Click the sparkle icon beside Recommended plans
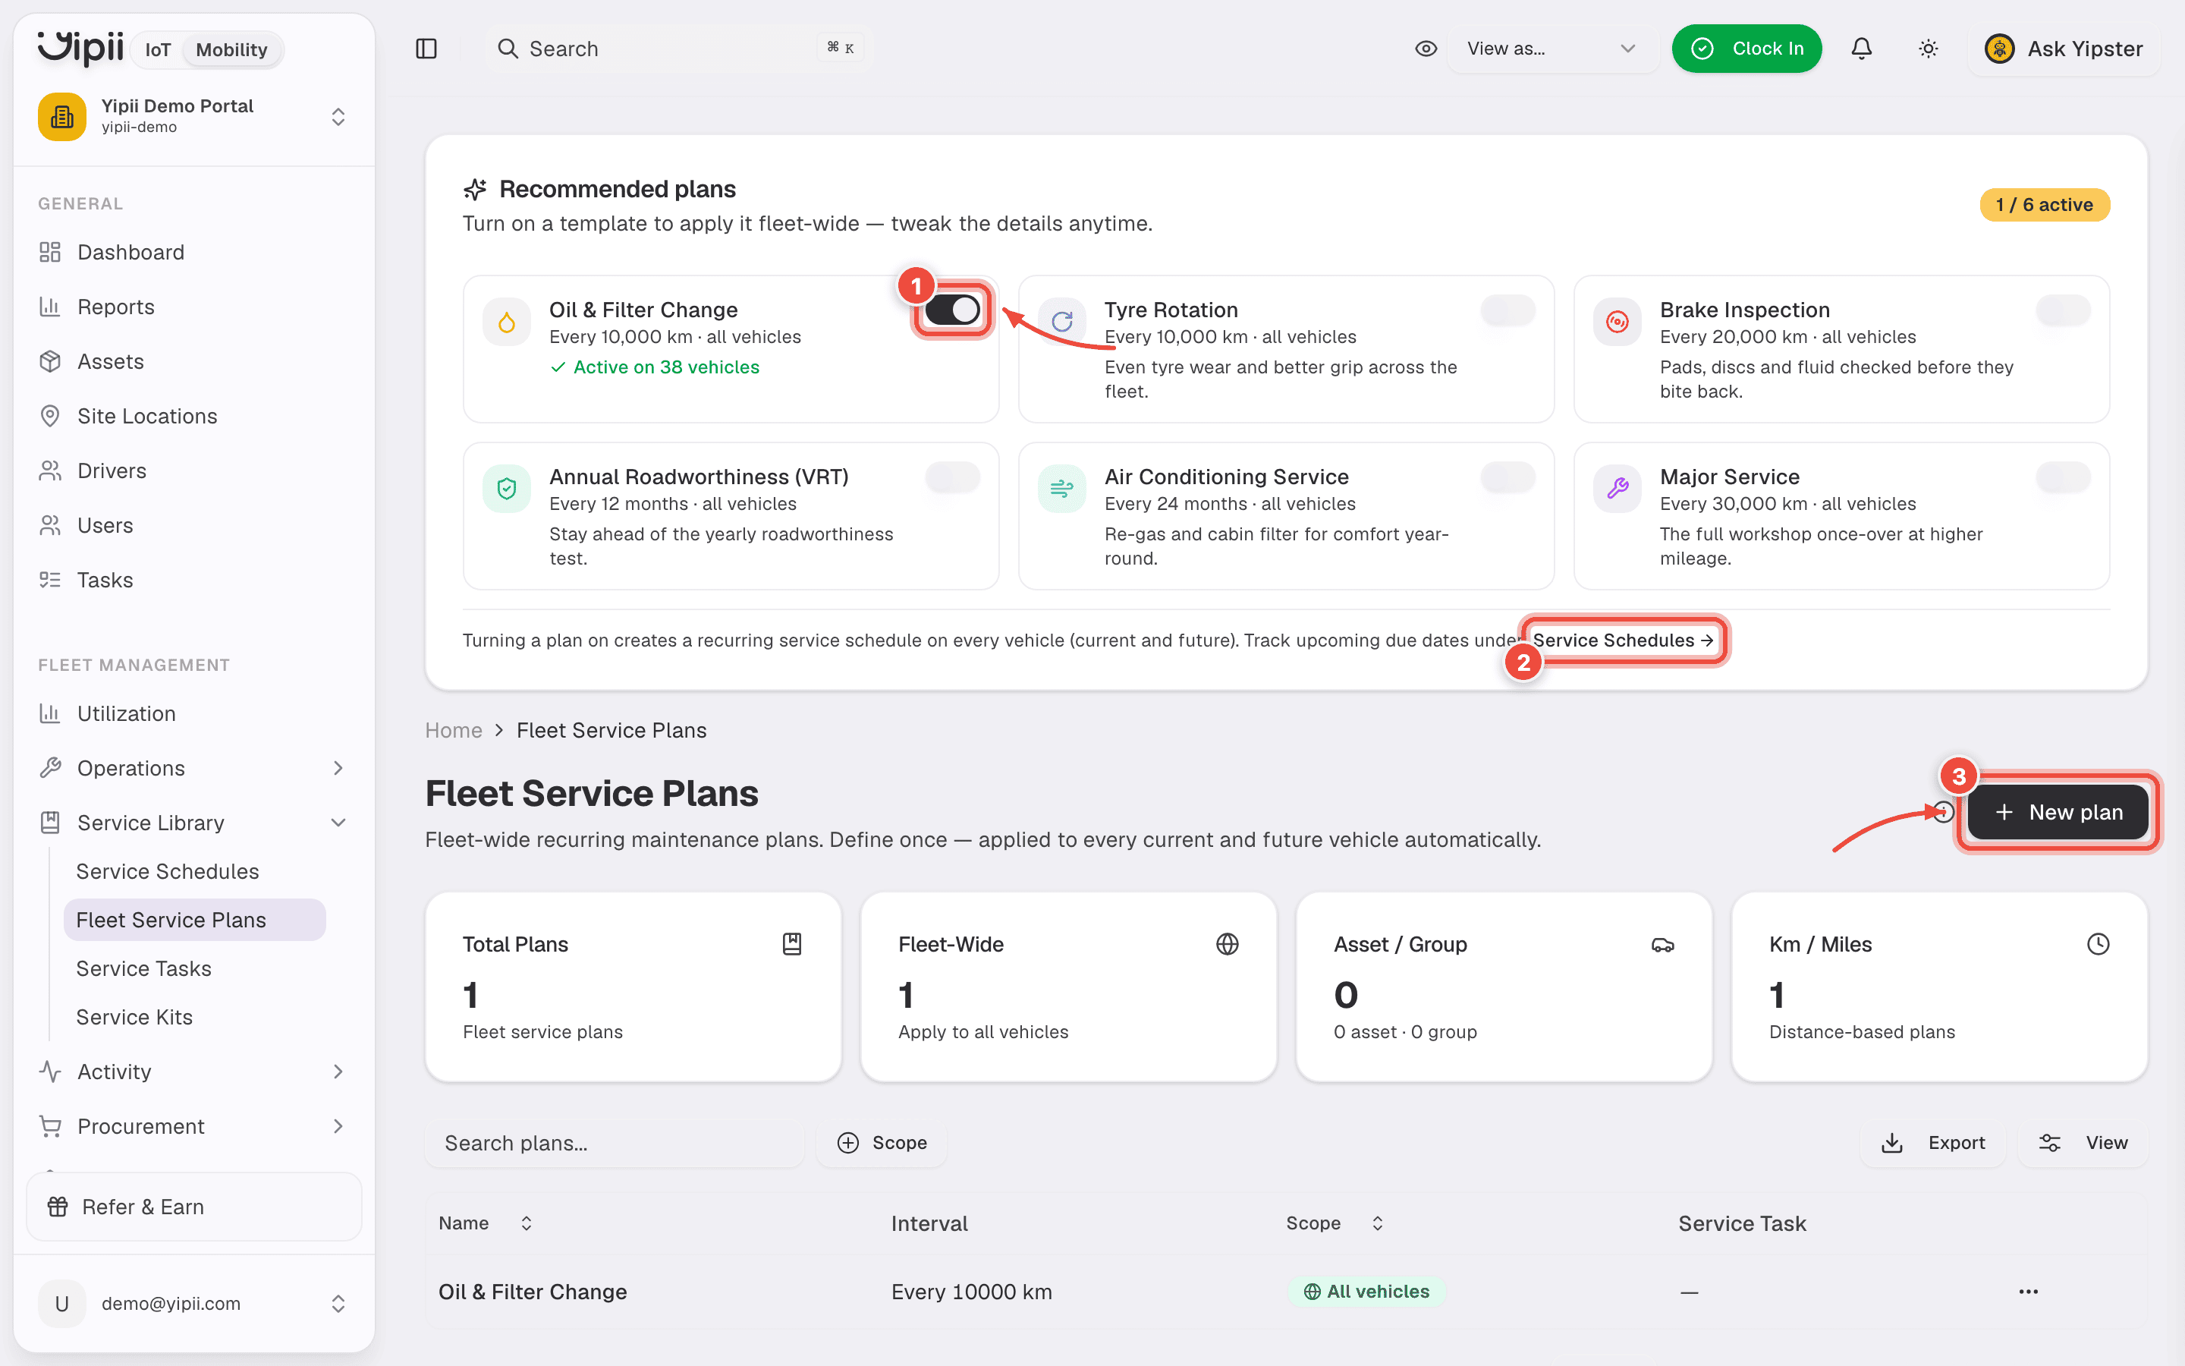 coord(475,189)
